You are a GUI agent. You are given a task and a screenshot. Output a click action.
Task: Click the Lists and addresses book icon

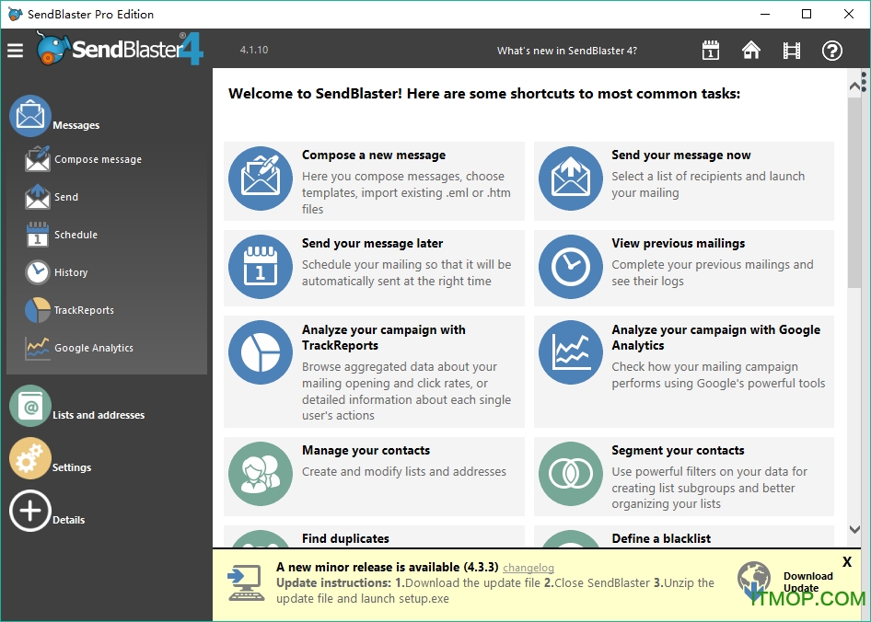click(x=30, y=406)
